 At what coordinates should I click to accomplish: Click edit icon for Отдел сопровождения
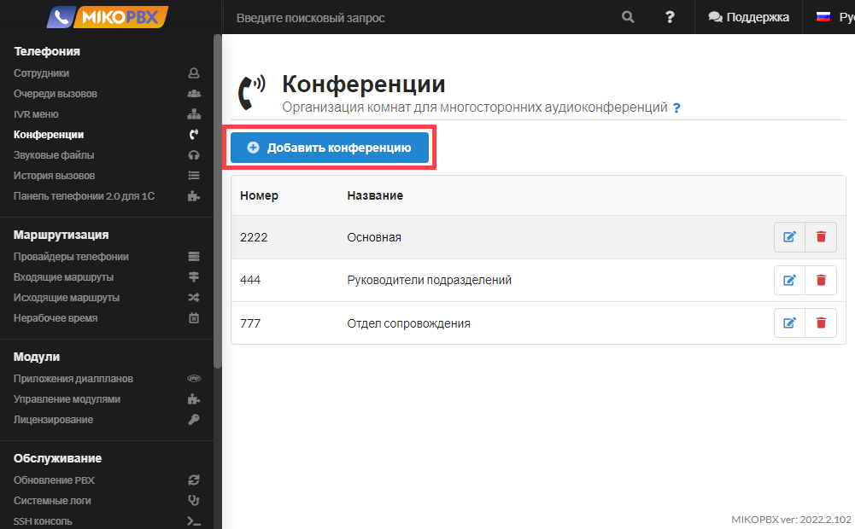tap(789, 323)
